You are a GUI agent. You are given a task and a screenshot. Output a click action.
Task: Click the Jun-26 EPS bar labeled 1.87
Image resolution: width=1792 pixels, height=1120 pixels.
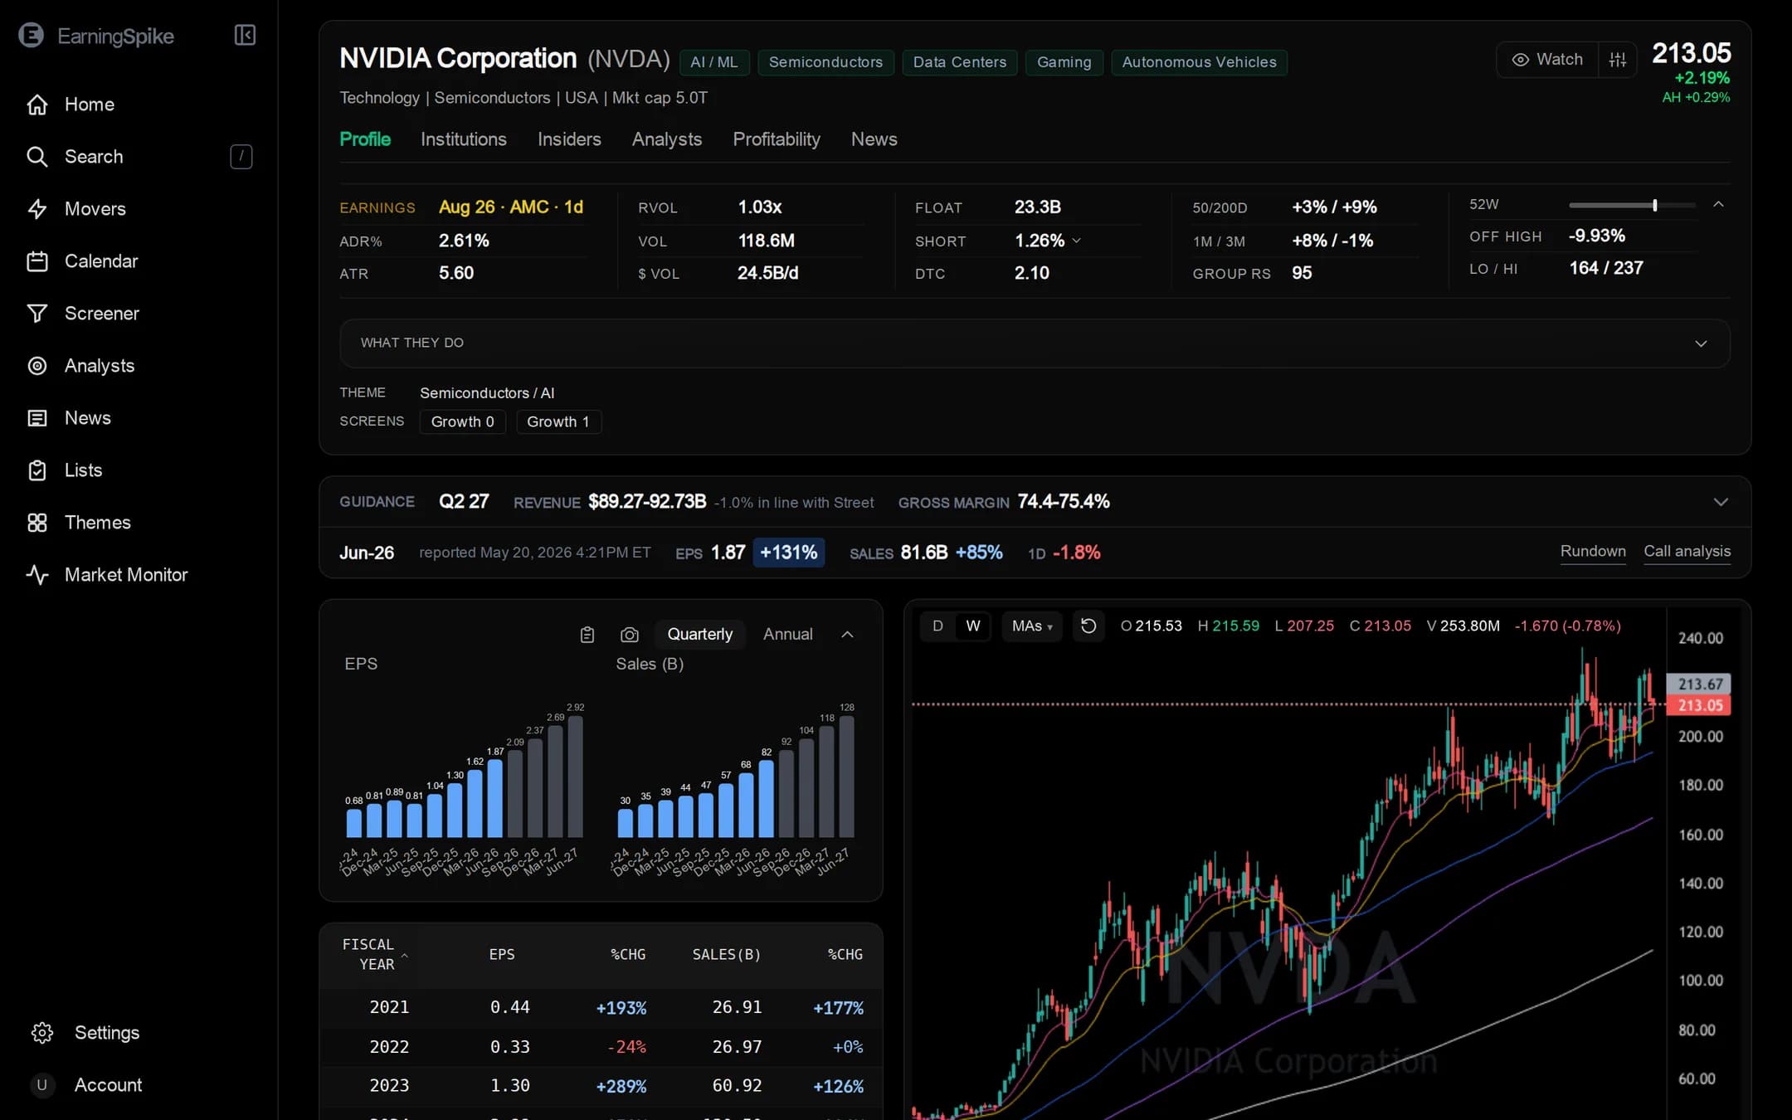495,798
